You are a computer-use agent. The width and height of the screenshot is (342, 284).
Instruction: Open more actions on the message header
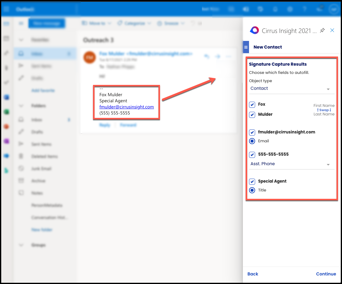[x=229, y=56]
